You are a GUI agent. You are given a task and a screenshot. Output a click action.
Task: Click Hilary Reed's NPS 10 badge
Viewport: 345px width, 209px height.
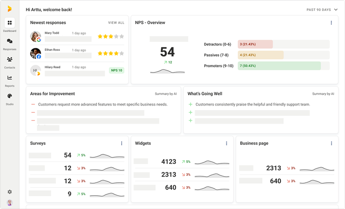coord(116,70)
